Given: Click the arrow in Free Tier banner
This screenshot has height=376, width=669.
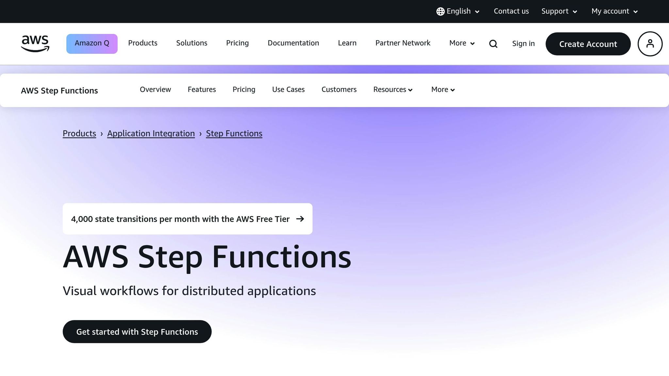Looking at the screenshot, I should click(x=300, y=219).
